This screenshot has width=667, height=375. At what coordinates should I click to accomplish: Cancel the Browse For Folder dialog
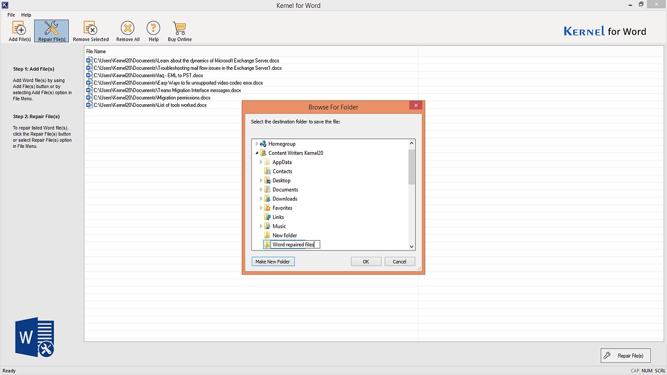400,261
